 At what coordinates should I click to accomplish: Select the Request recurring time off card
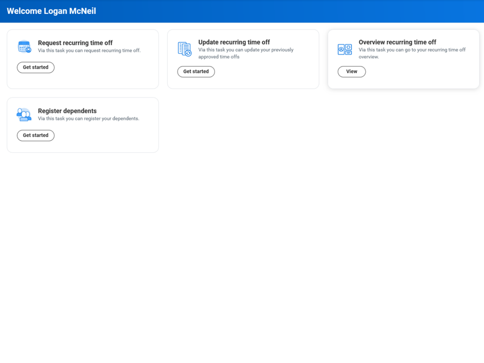pos(82,59)
